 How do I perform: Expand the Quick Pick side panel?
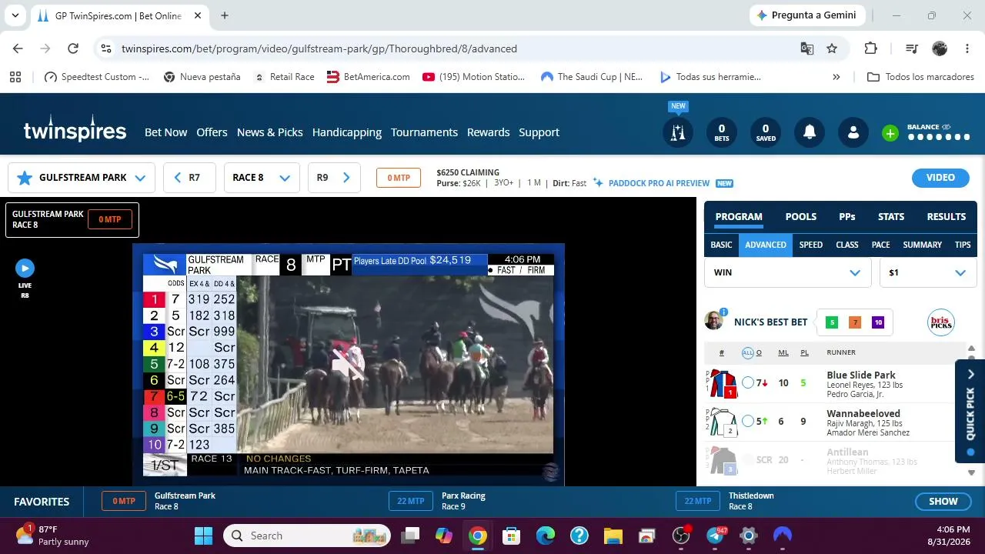970,412
